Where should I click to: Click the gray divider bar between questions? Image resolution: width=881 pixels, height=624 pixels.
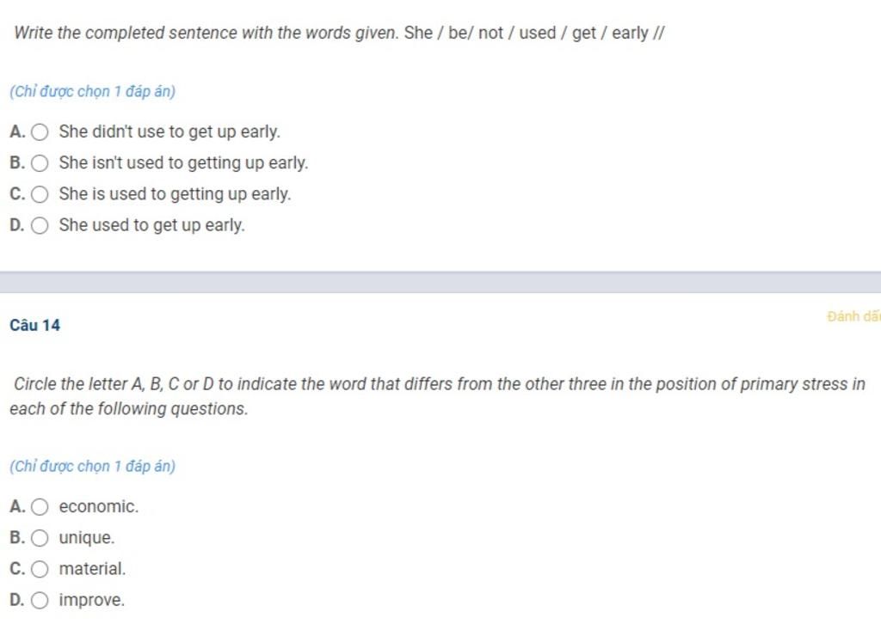point(440,282)
